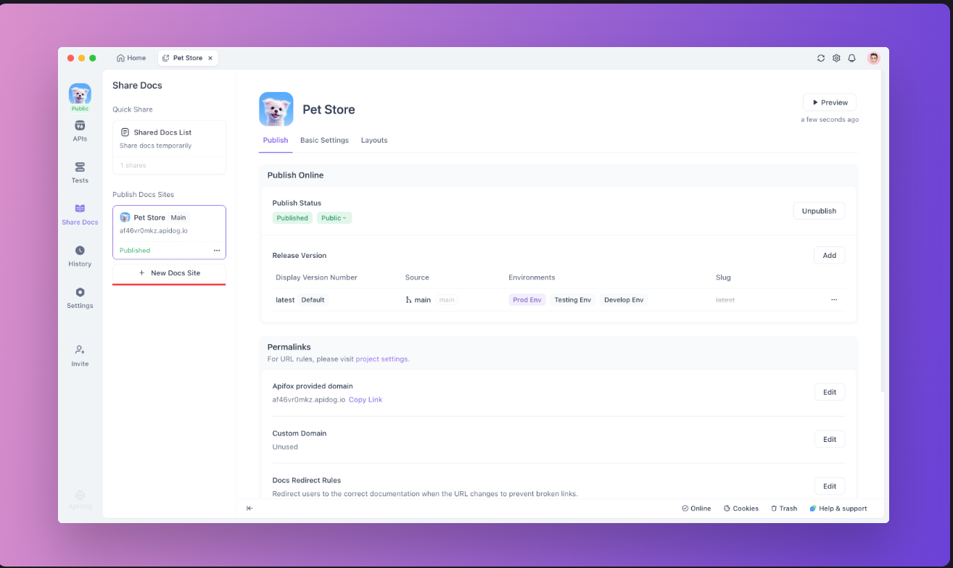
Task: Click Preview to view docs
Action: pyautogui.click(x=830, y=103)
